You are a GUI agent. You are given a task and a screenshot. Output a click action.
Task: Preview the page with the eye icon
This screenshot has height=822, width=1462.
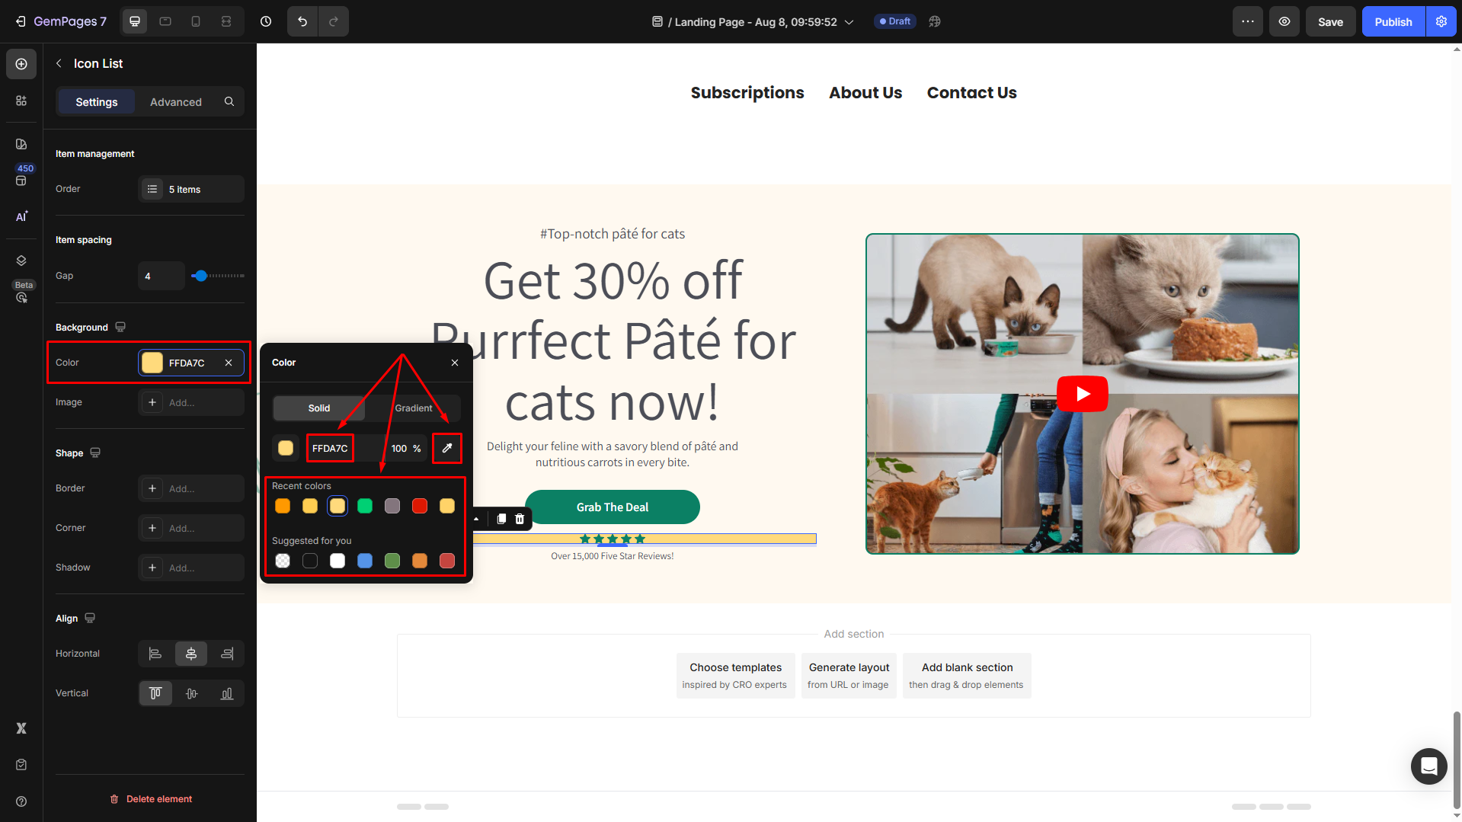coord(1284,21)
